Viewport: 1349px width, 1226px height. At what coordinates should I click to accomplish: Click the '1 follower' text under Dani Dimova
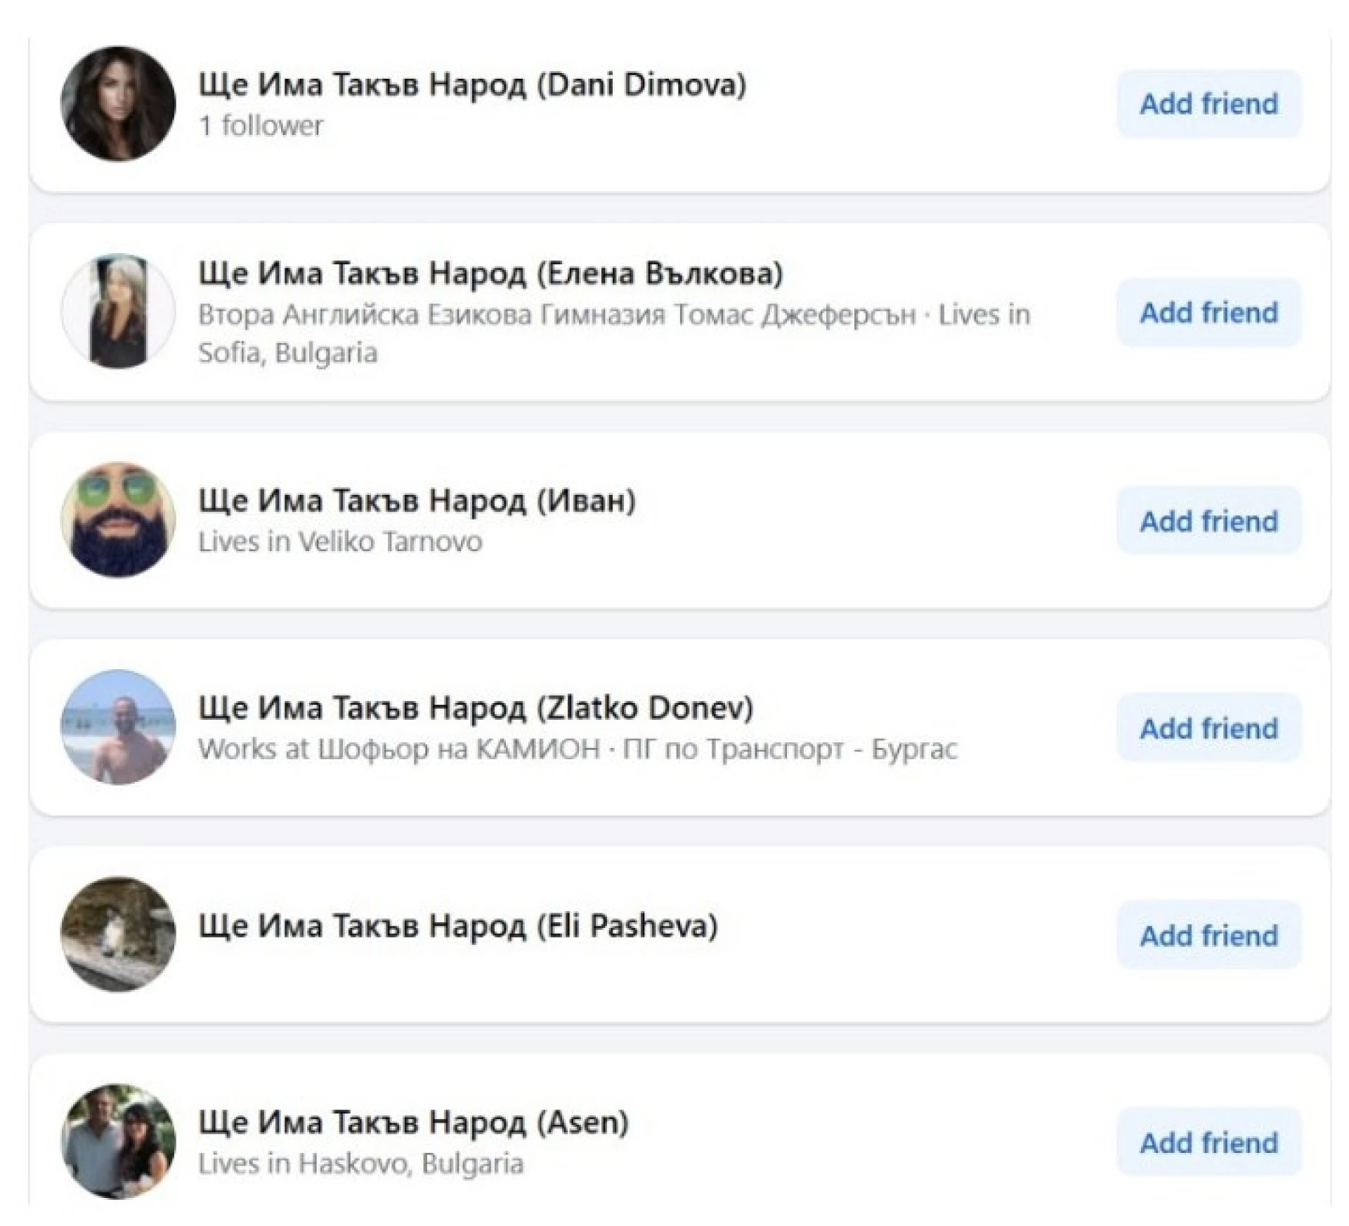coord(261,126)
